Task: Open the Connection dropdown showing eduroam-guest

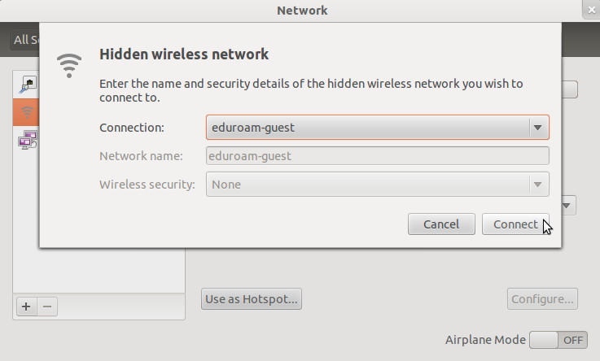Action: [x=377, y=128]
